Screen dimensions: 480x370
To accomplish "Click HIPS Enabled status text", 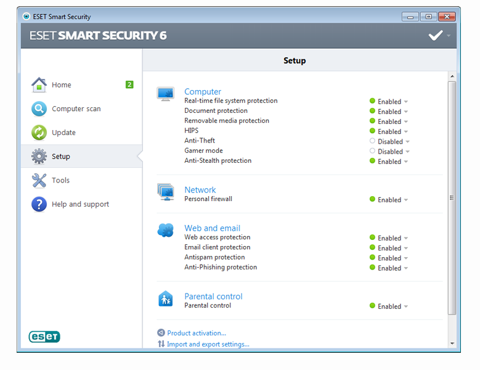I will click(x=389, y=131).
